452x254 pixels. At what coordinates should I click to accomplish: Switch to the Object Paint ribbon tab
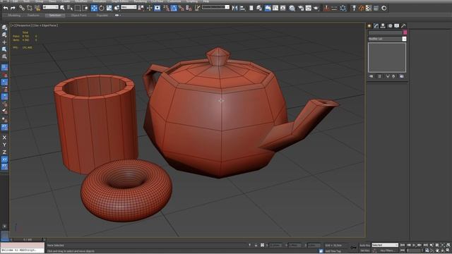pos(78,16)
